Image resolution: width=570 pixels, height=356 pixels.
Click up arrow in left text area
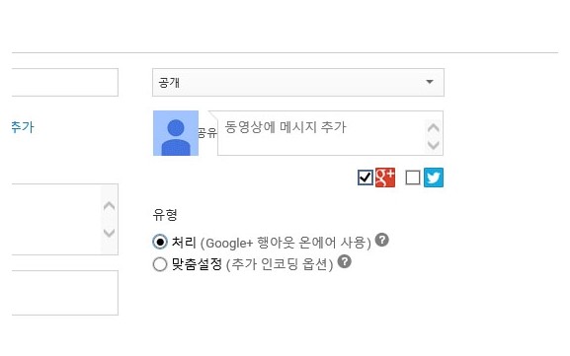pos(109,206)
